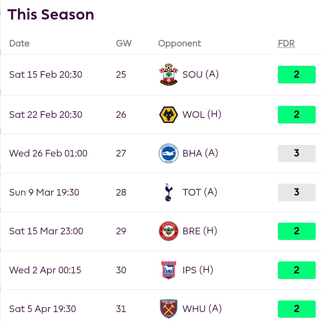The height and width of the screenshot is (321, 322).
Task: Select the Brentford bee badge
Action: click(x=168, y=231)
